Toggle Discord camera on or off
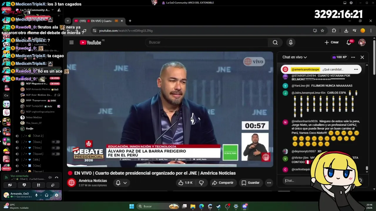 [10, 185]
